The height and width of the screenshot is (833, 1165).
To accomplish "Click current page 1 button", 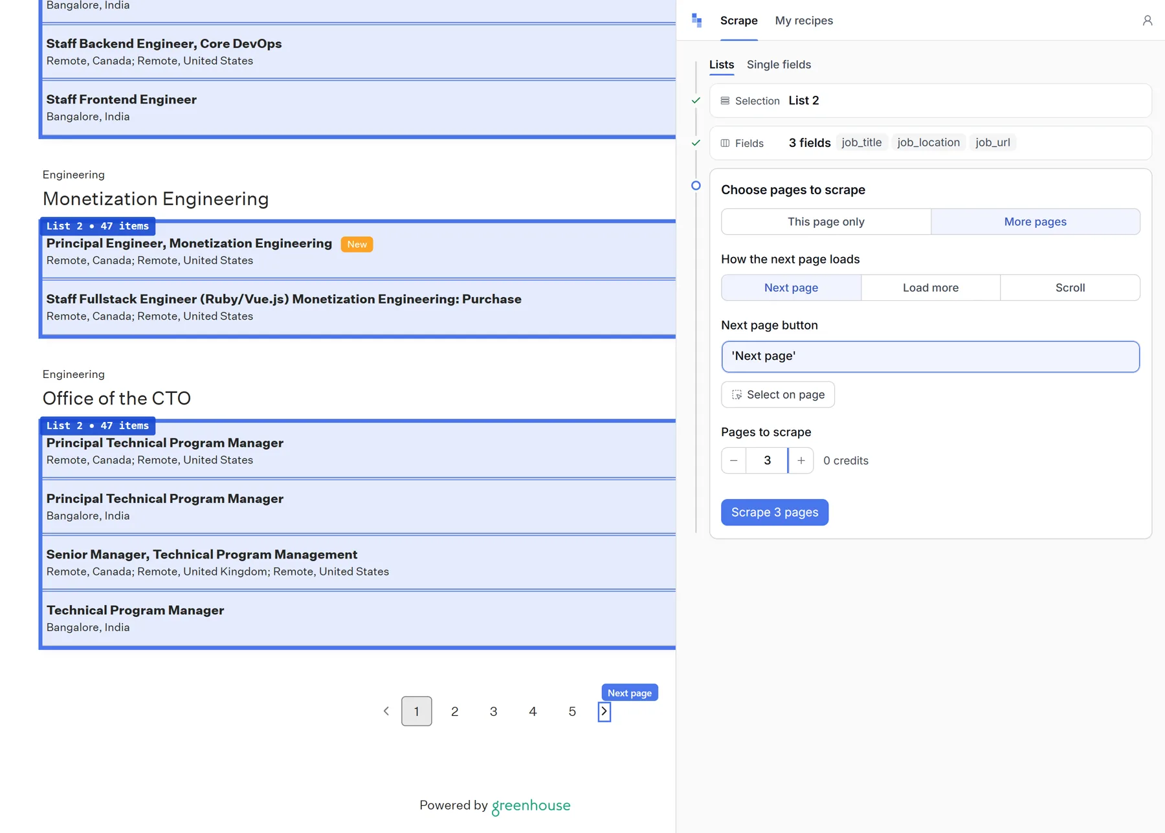I will (x=416, y=711).
